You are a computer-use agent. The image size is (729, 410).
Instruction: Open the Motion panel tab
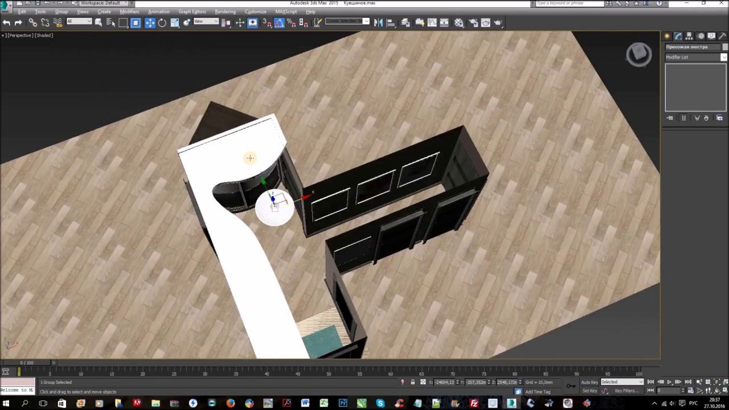point(701,36)
